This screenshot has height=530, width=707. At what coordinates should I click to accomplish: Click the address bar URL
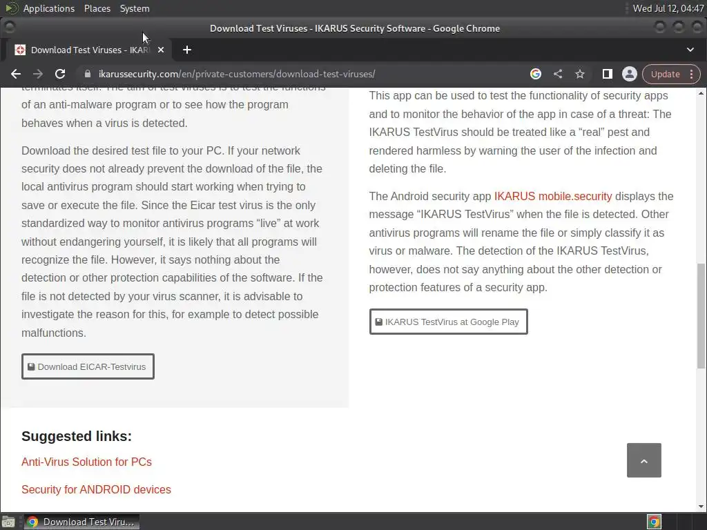coord(237,74)
